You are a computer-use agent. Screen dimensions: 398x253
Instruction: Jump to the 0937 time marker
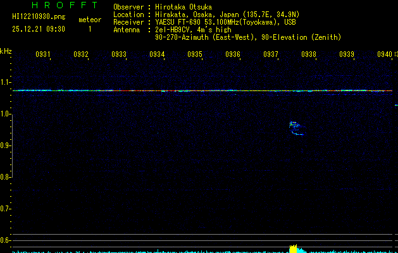point(271,54)
